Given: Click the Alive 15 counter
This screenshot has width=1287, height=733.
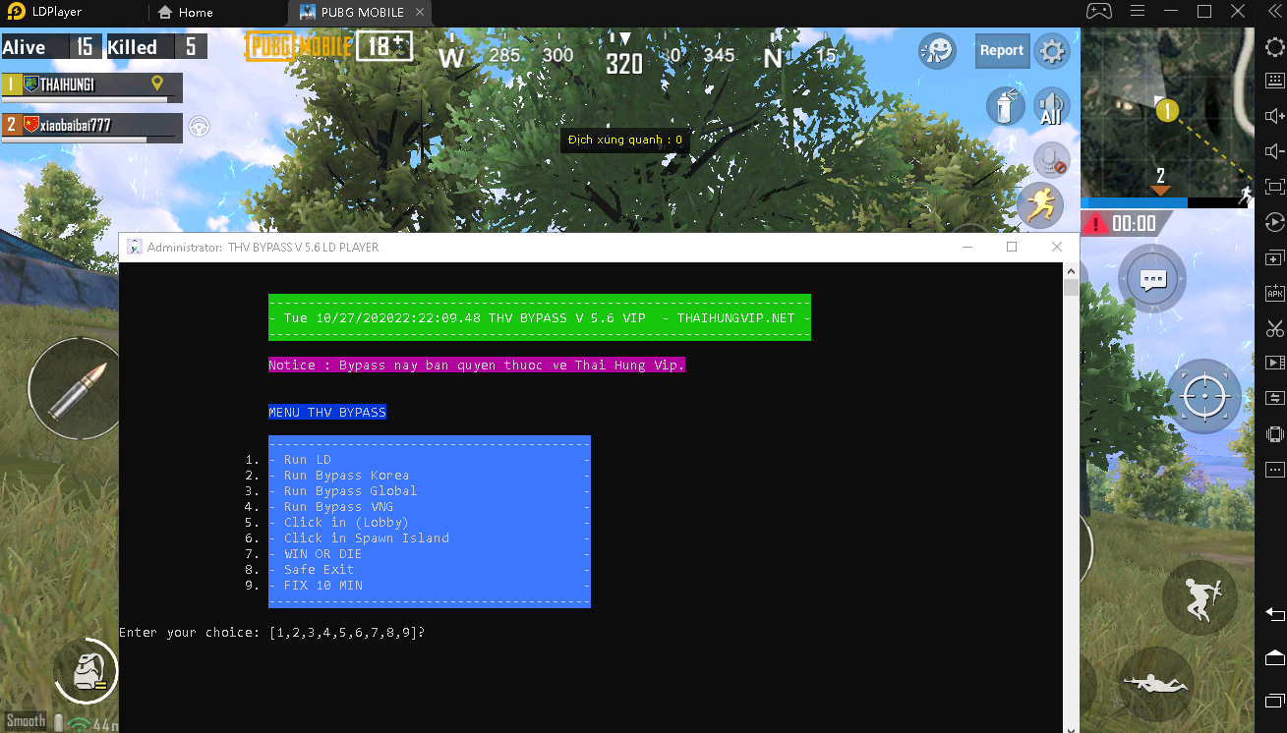Looking at the screenshot, I should pyautogui.click(x=50, y=46).
